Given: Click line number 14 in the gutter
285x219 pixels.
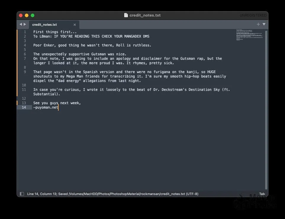Looking at the screenshot, I should [x=24, y=107].
